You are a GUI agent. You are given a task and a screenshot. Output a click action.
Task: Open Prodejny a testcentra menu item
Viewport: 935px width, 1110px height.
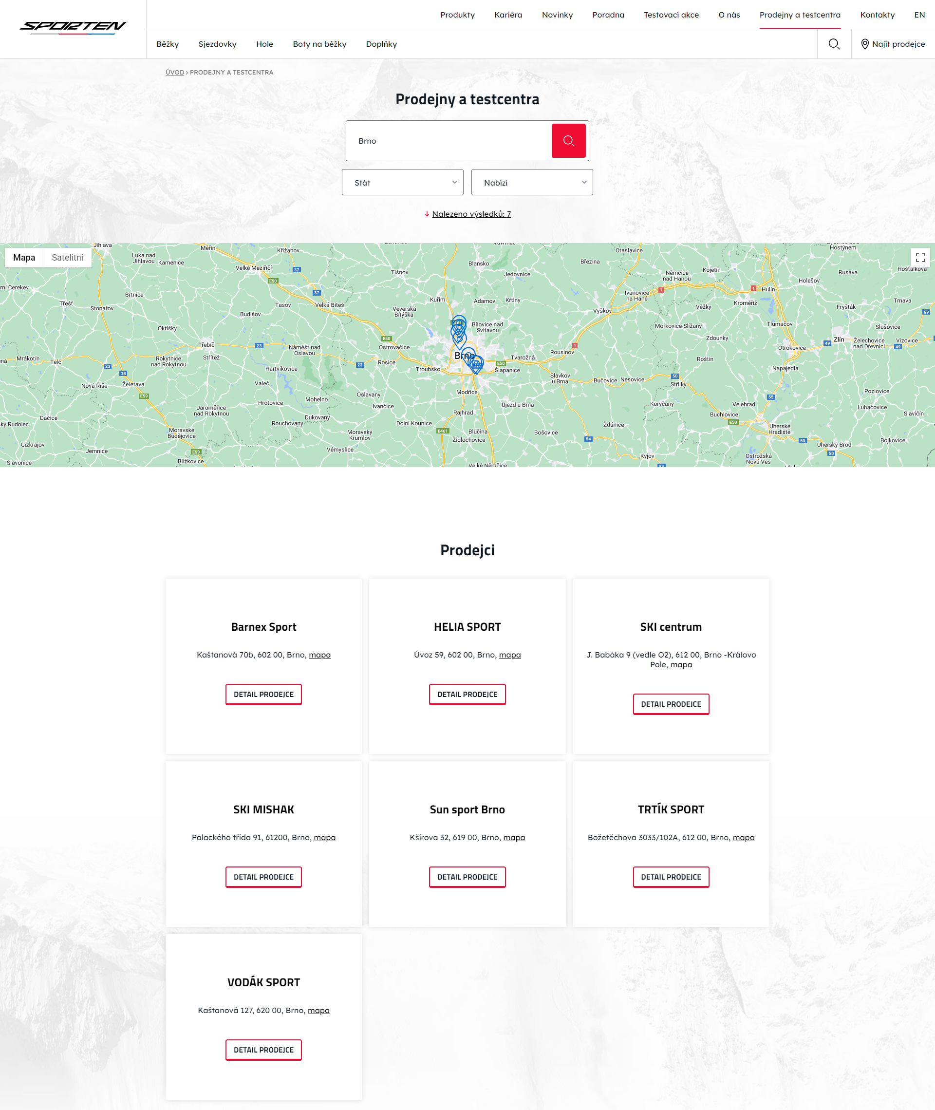coord(799,15)
